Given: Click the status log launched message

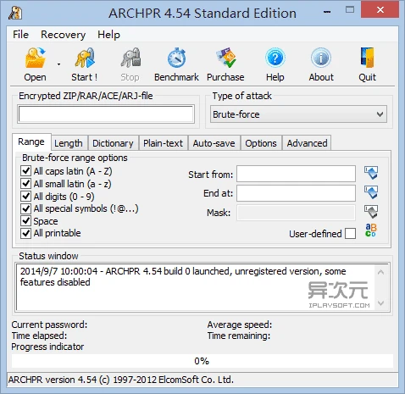Looking at the screenshot, I should tap(183, 277).
